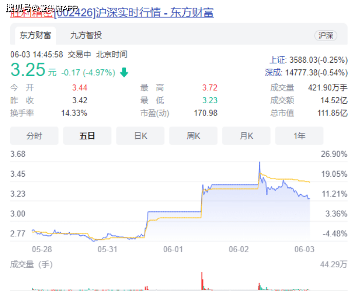Click the 44.29万 volume scale label

(334, 264)
